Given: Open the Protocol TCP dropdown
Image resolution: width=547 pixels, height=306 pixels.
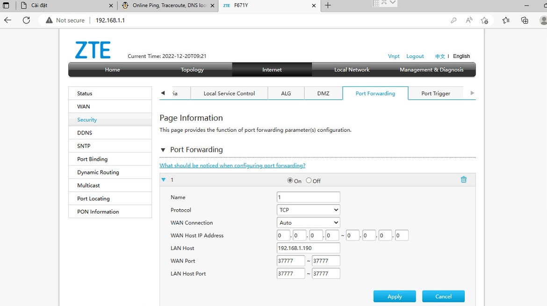Looking at the screenshot, I should [x=308, y=210].
